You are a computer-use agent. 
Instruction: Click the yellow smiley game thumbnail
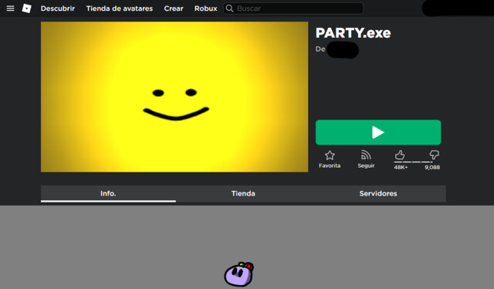pyautogui.click(x=174, y=97)
